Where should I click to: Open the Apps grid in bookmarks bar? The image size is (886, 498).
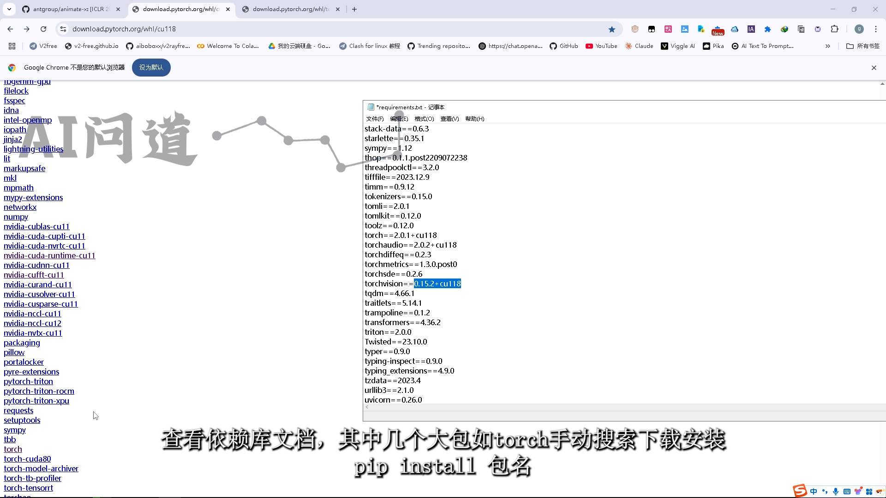[x=12, y=46]
